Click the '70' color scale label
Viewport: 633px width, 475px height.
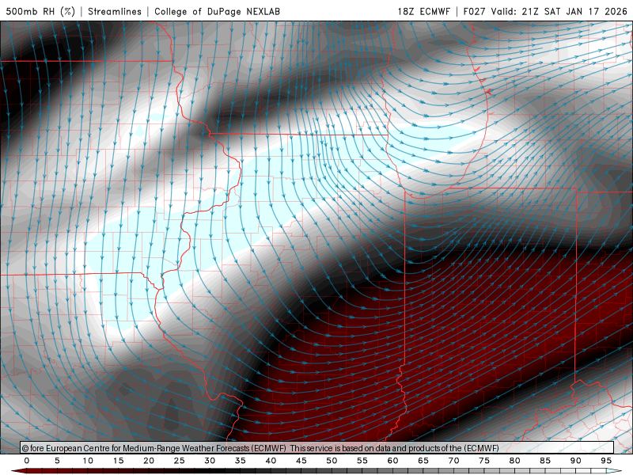[x=453, y=461]
